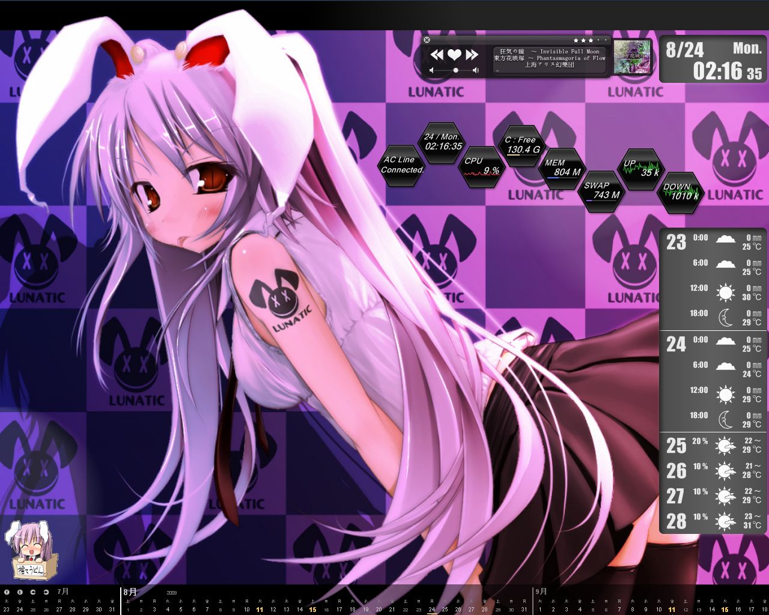Click the day 26 partly sunny icon
This screenshot has height=615, width=769.
tap(726, 471)
